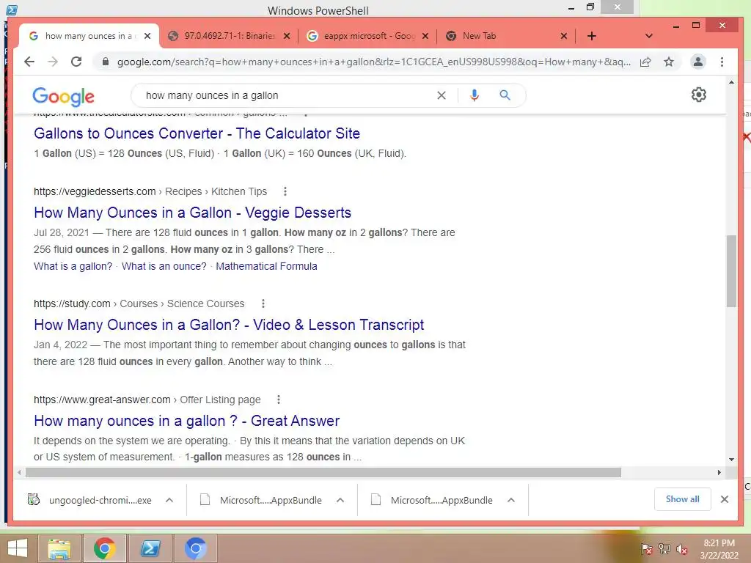Open Google quick settings gear
The height and width of the screenshot is (563, 751).
(699, 95)
